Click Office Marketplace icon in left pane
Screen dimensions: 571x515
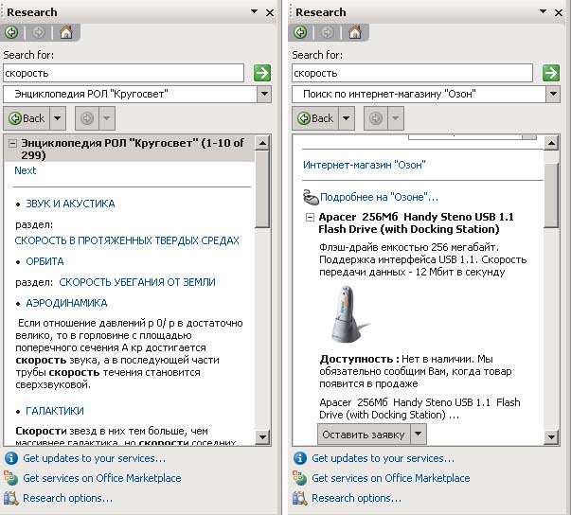11,478
